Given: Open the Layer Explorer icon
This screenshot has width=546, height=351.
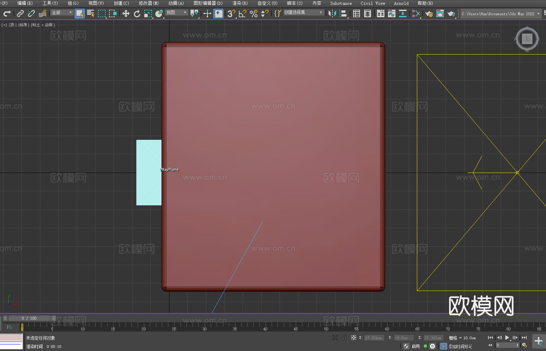Looking at the screenshot, I should pyautogui.click(x=368, y=13).
